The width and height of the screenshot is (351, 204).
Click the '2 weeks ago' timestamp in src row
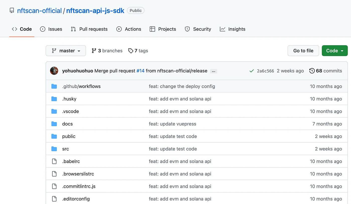click(328, 149)
